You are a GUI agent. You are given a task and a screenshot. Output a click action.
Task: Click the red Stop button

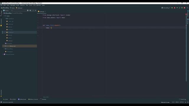tap(184, 8)
